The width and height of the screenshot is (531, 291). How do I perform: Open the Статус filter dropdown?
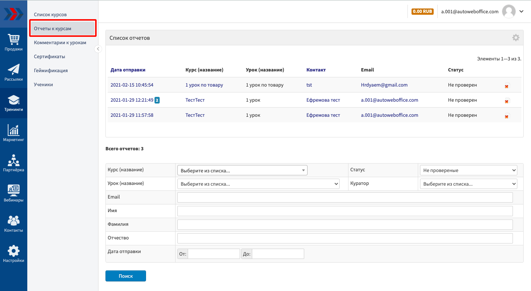468,170
